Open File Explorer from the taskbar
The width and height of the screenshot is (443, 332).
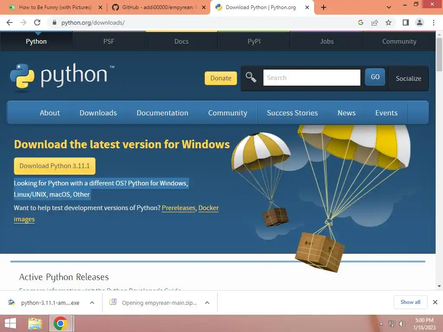coord(35,323)
